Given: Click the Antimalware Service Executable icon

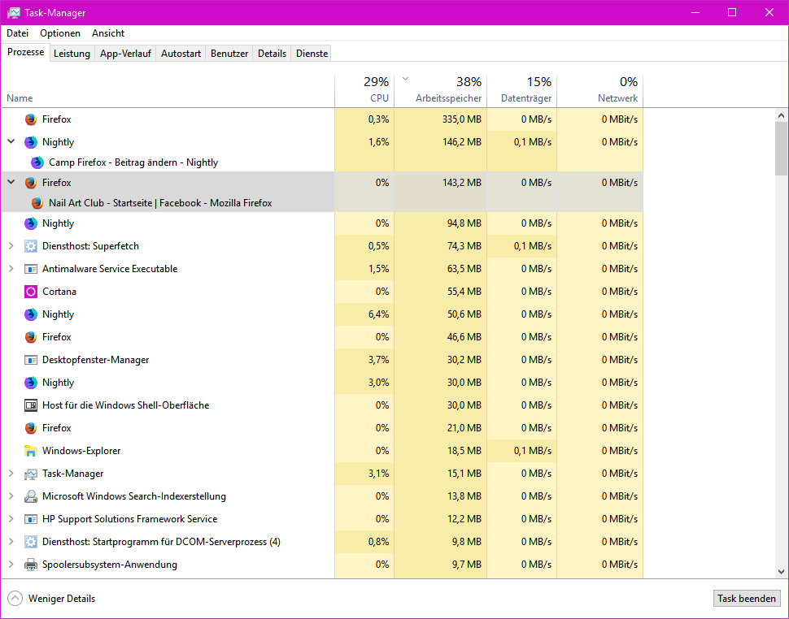Looking at the screenshot, I should click(x=31, y=269).
